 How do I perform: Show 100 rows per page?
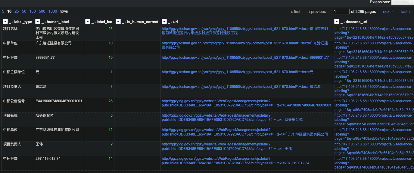click(x=32, y=11)
